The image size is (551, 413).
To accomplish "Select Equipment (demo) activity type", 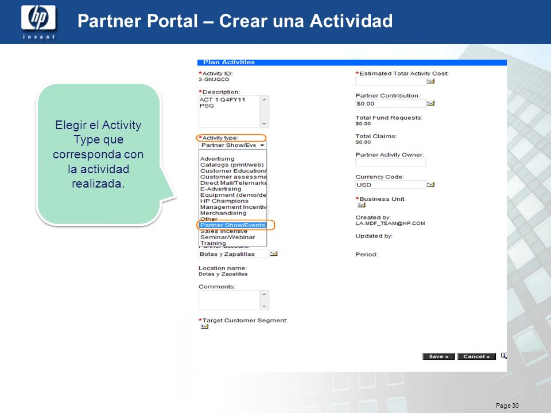I will click(x=233, y=195).
